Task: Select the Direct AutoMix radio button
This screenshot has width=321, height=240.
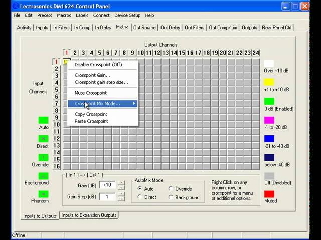Action: [x=139, y=197]
